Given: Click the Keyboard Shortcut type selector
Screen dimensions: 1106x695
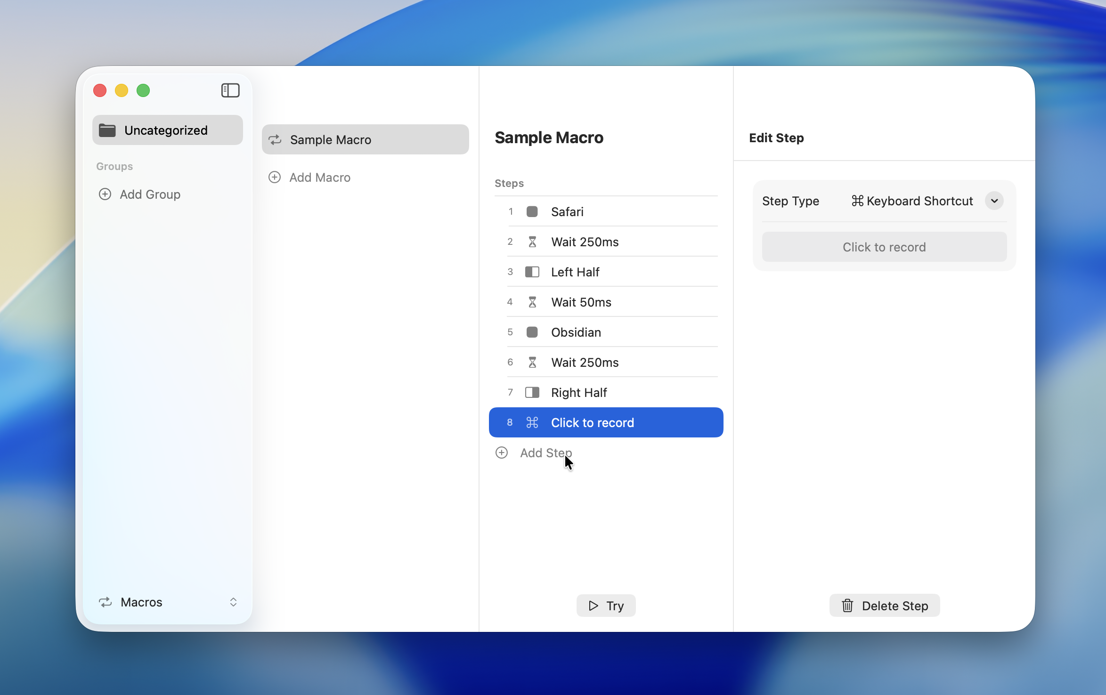Looking at the screenshot, I should 912,201.
